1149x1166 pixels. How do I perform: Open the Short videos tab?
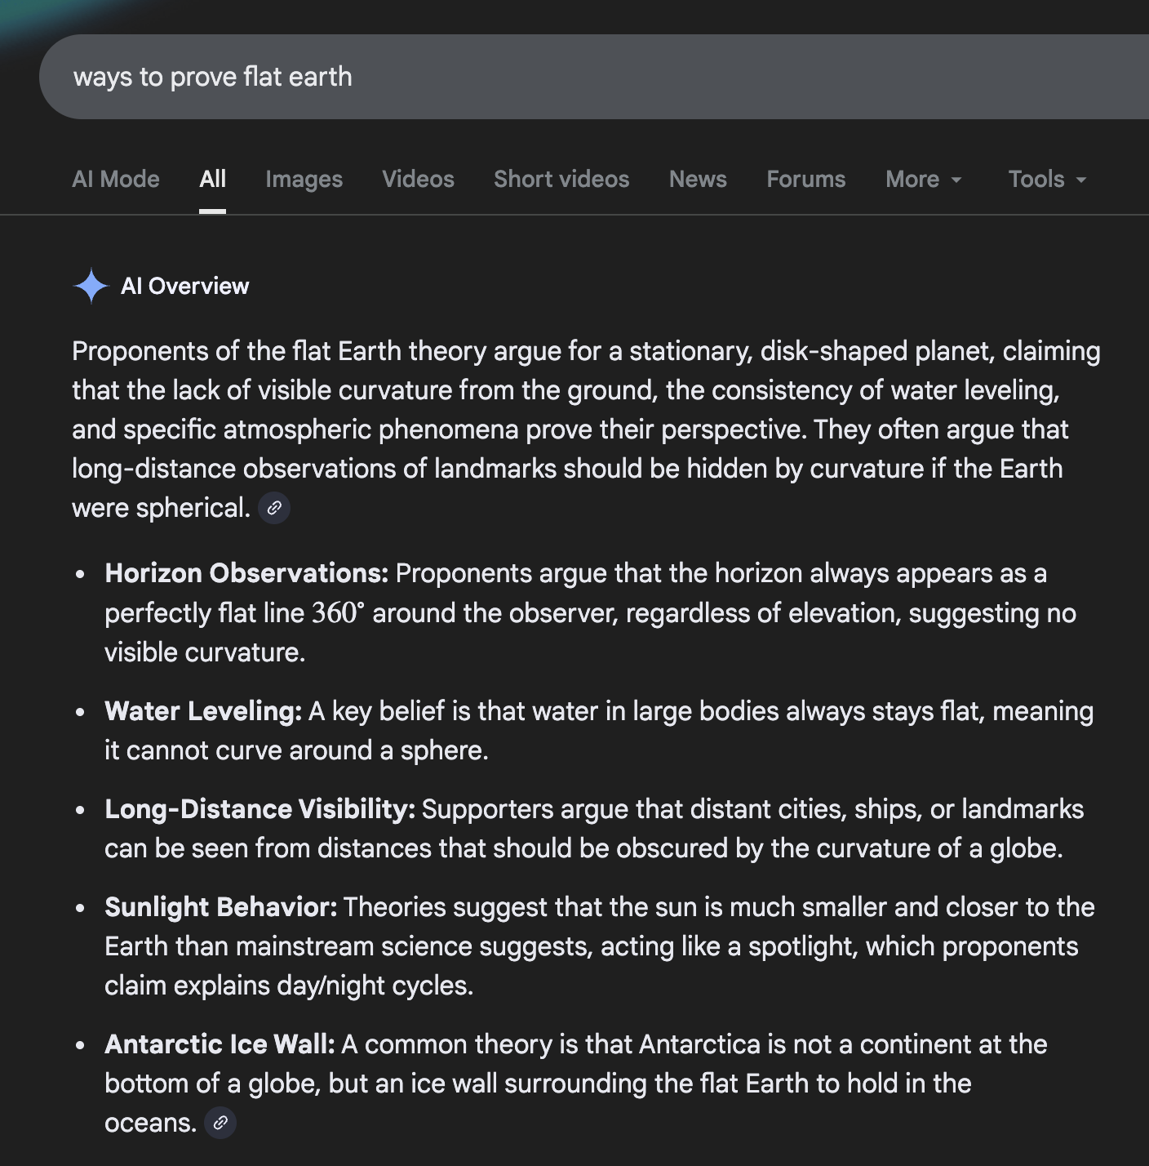[561, 179]
